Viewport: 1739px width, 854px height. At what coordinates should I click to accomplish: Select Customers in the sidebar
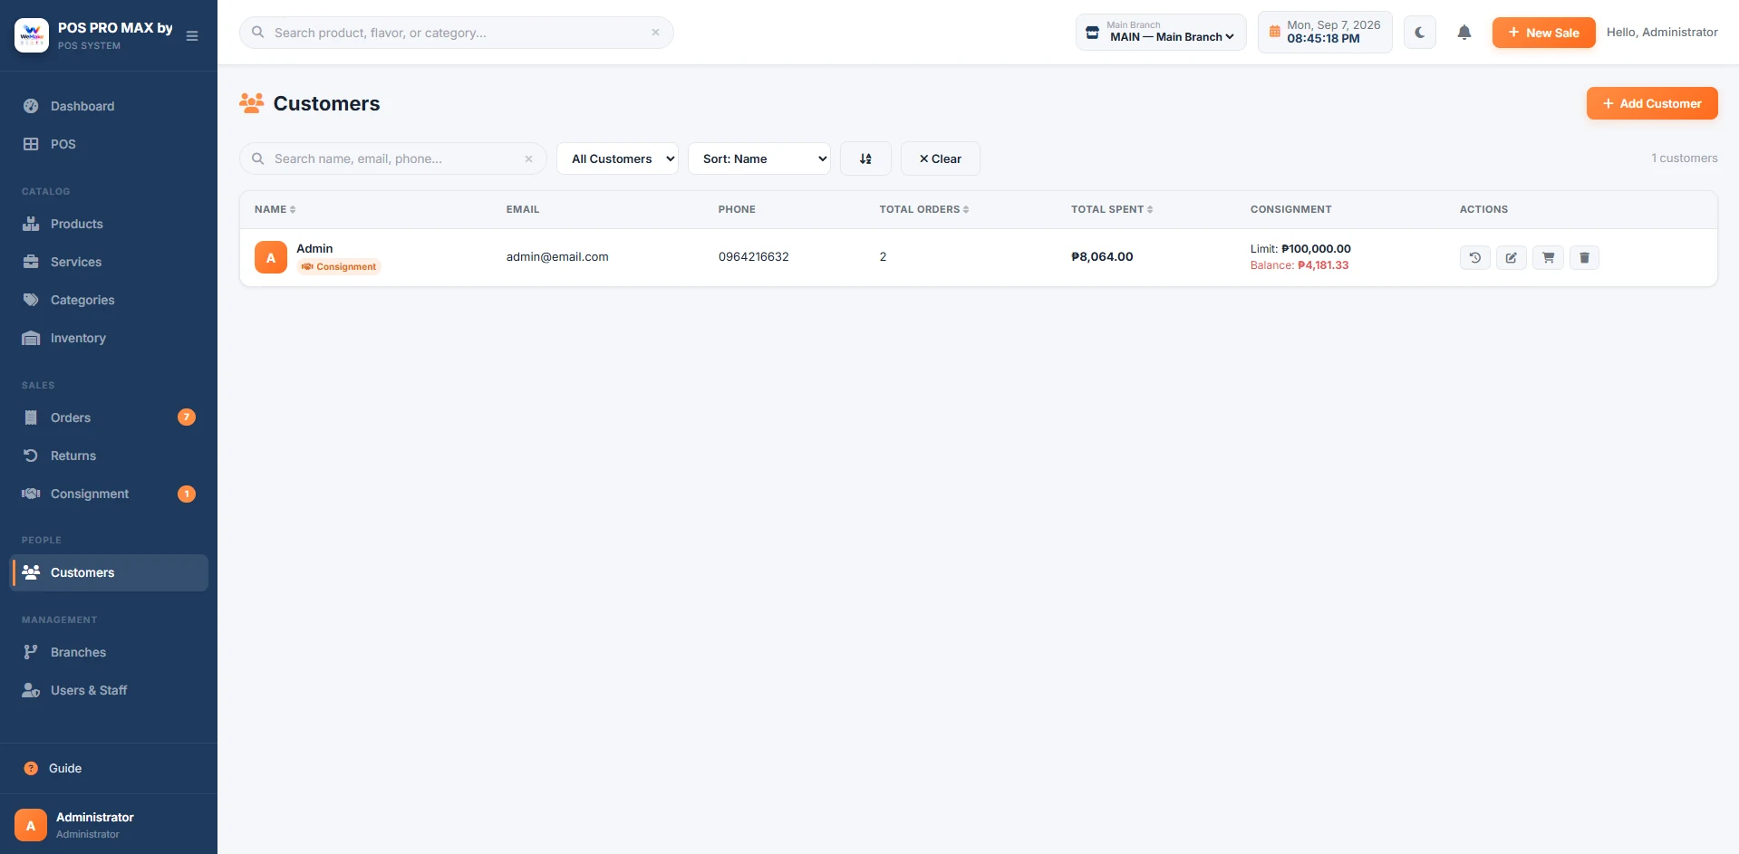point(109,572)
